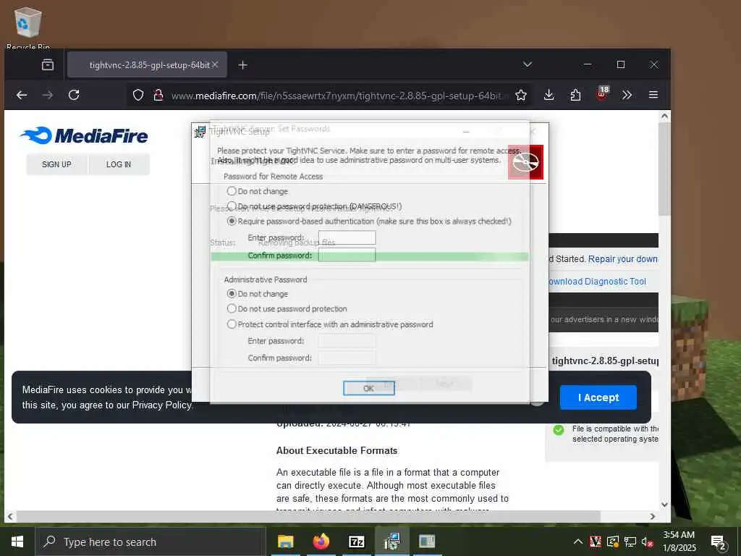The height and width of the screenshot is (556, 741).
Task: Open the Firefox hamburger application menu
Action: pyautogui.click(x=653, y=95)
